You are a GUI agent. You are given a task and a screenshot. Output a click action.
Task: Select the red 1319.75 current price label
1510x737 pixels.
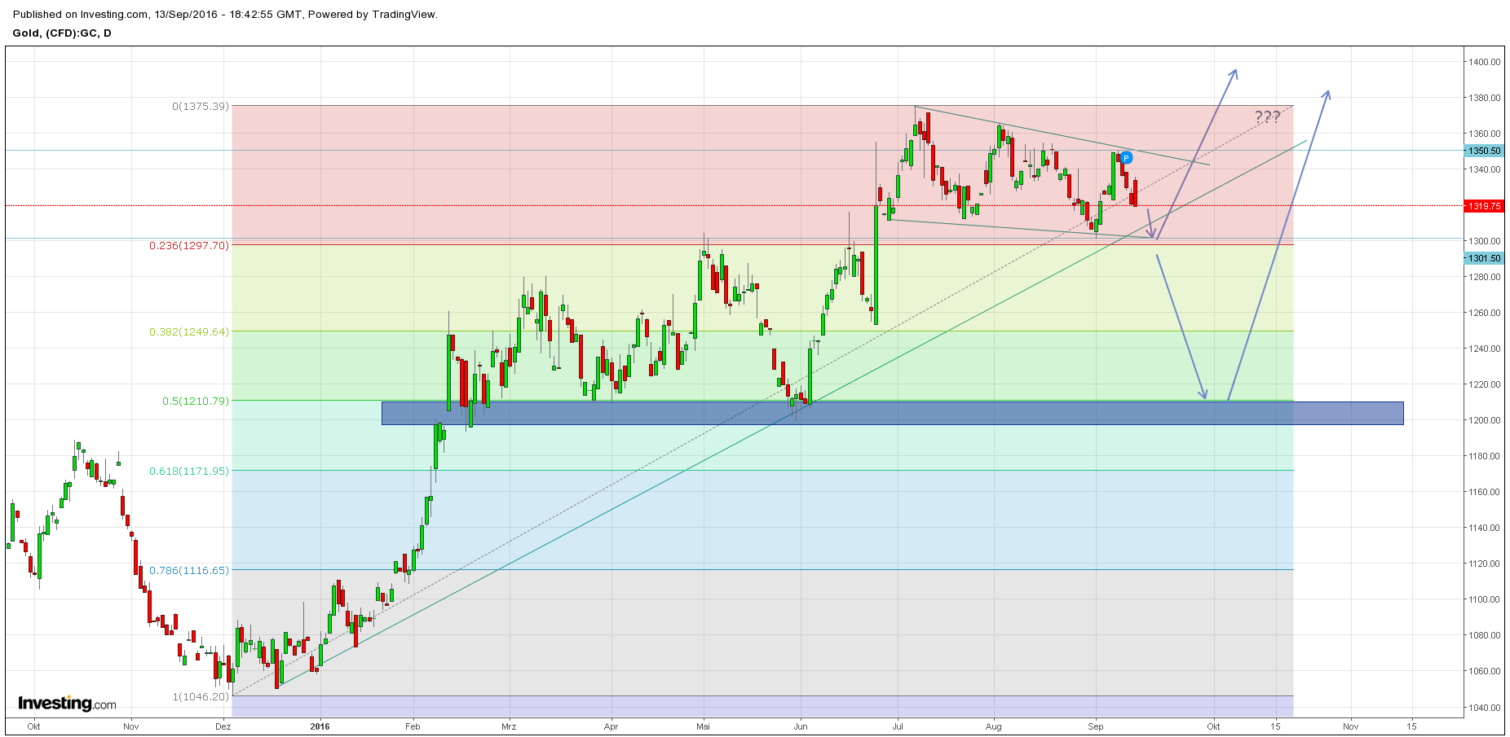(1484, 206)
